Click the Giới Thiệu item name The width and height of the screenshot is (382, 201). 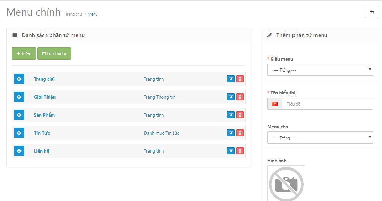[45, 97]
